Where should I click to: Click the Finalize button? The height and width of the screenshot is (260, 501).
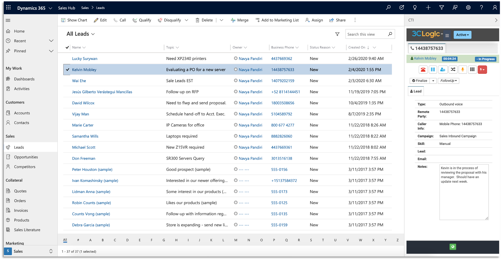click(x=420, y=81)
